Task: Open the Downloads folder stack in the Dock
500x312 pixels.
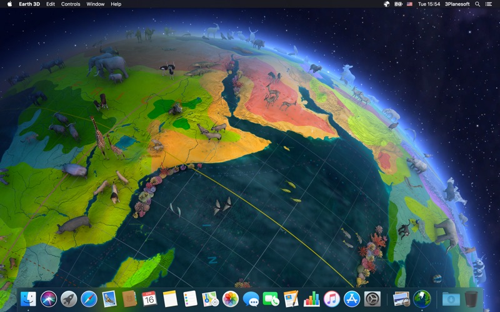Action: [x=450, y=299]
